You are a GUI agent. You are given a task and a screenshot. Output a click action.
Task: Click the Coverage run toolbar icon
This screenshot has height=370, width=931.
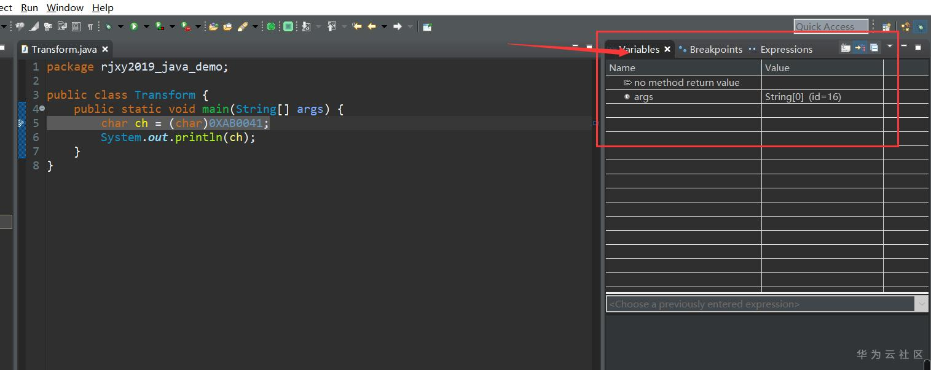point(159,26)
